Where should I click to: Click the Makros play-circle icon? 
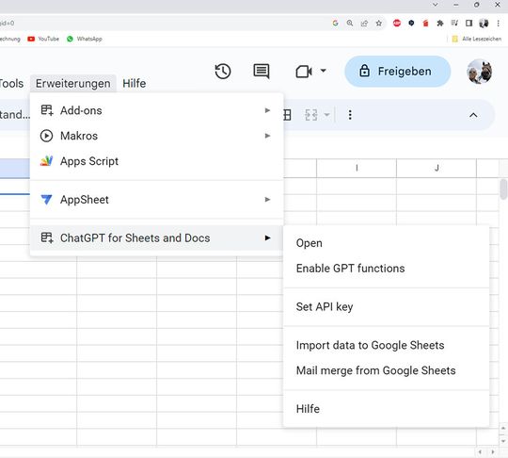(x=46, y=136)
